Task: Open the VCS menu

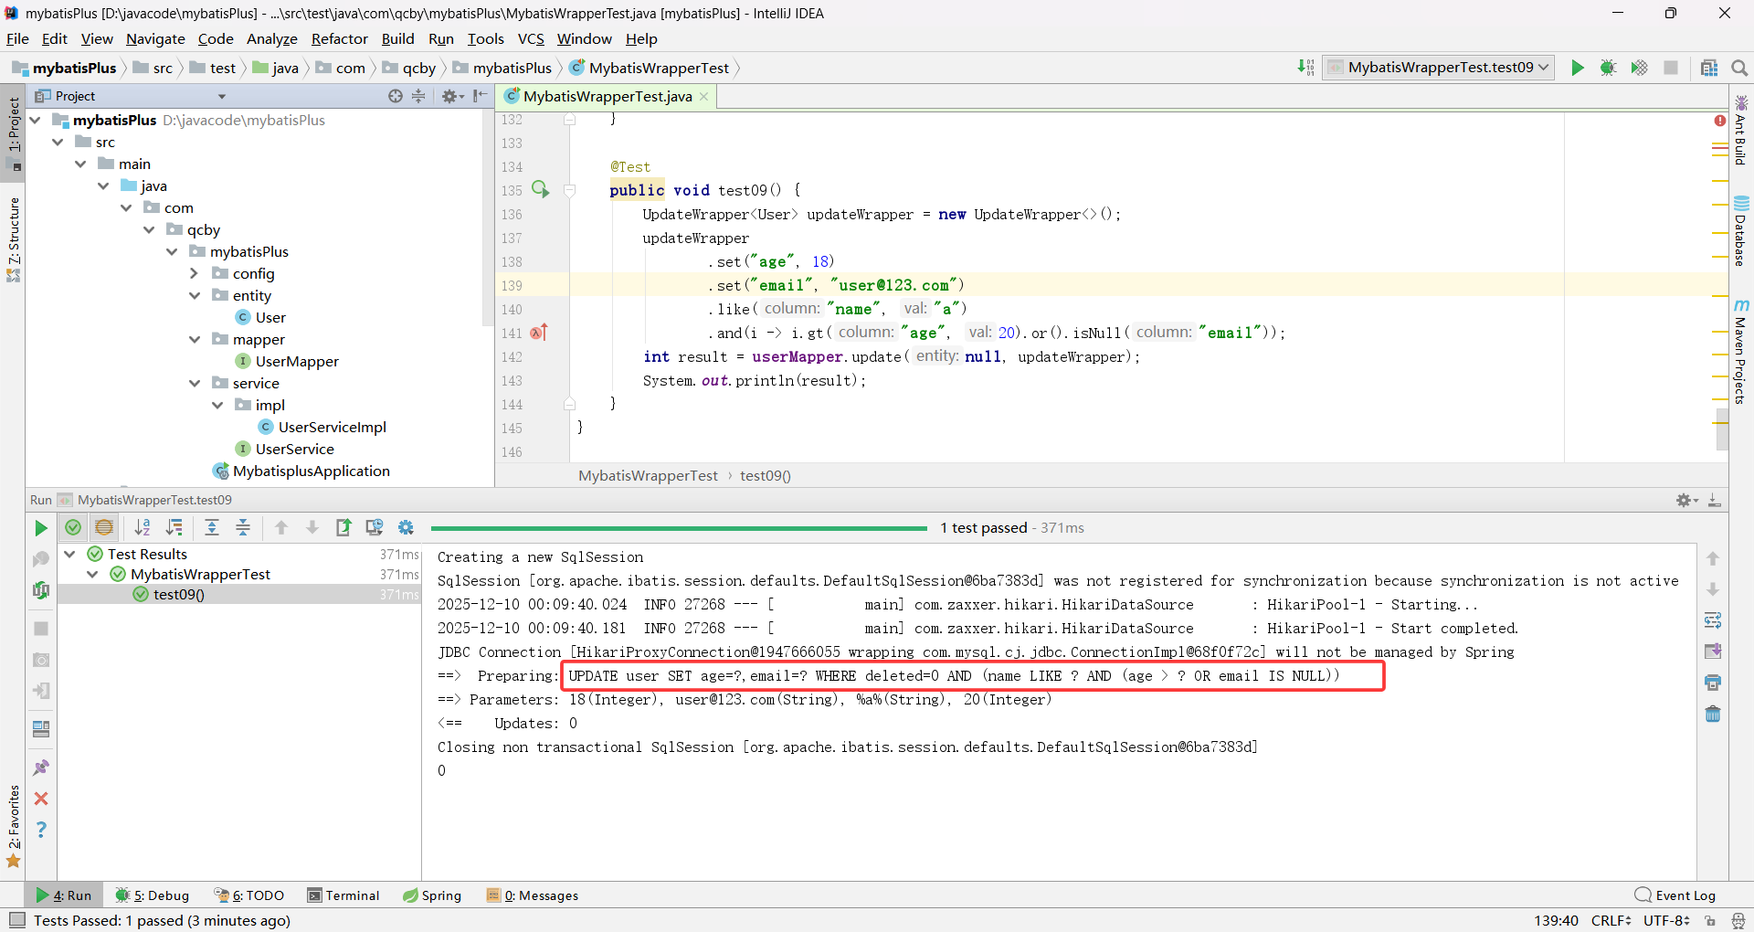Action: [x=531, y=38]
